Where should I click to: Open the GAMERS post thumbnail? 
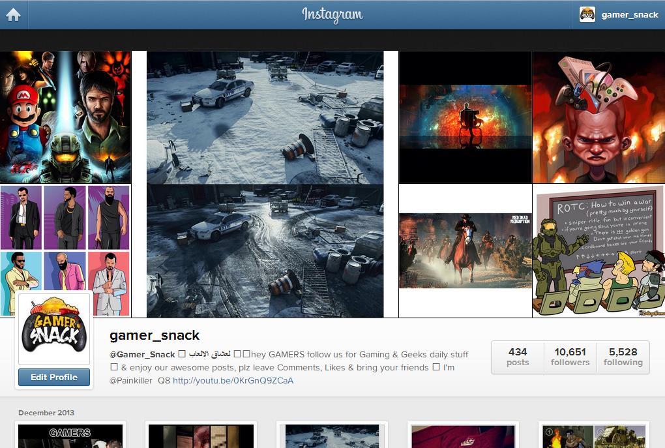(x=70, y=436)
